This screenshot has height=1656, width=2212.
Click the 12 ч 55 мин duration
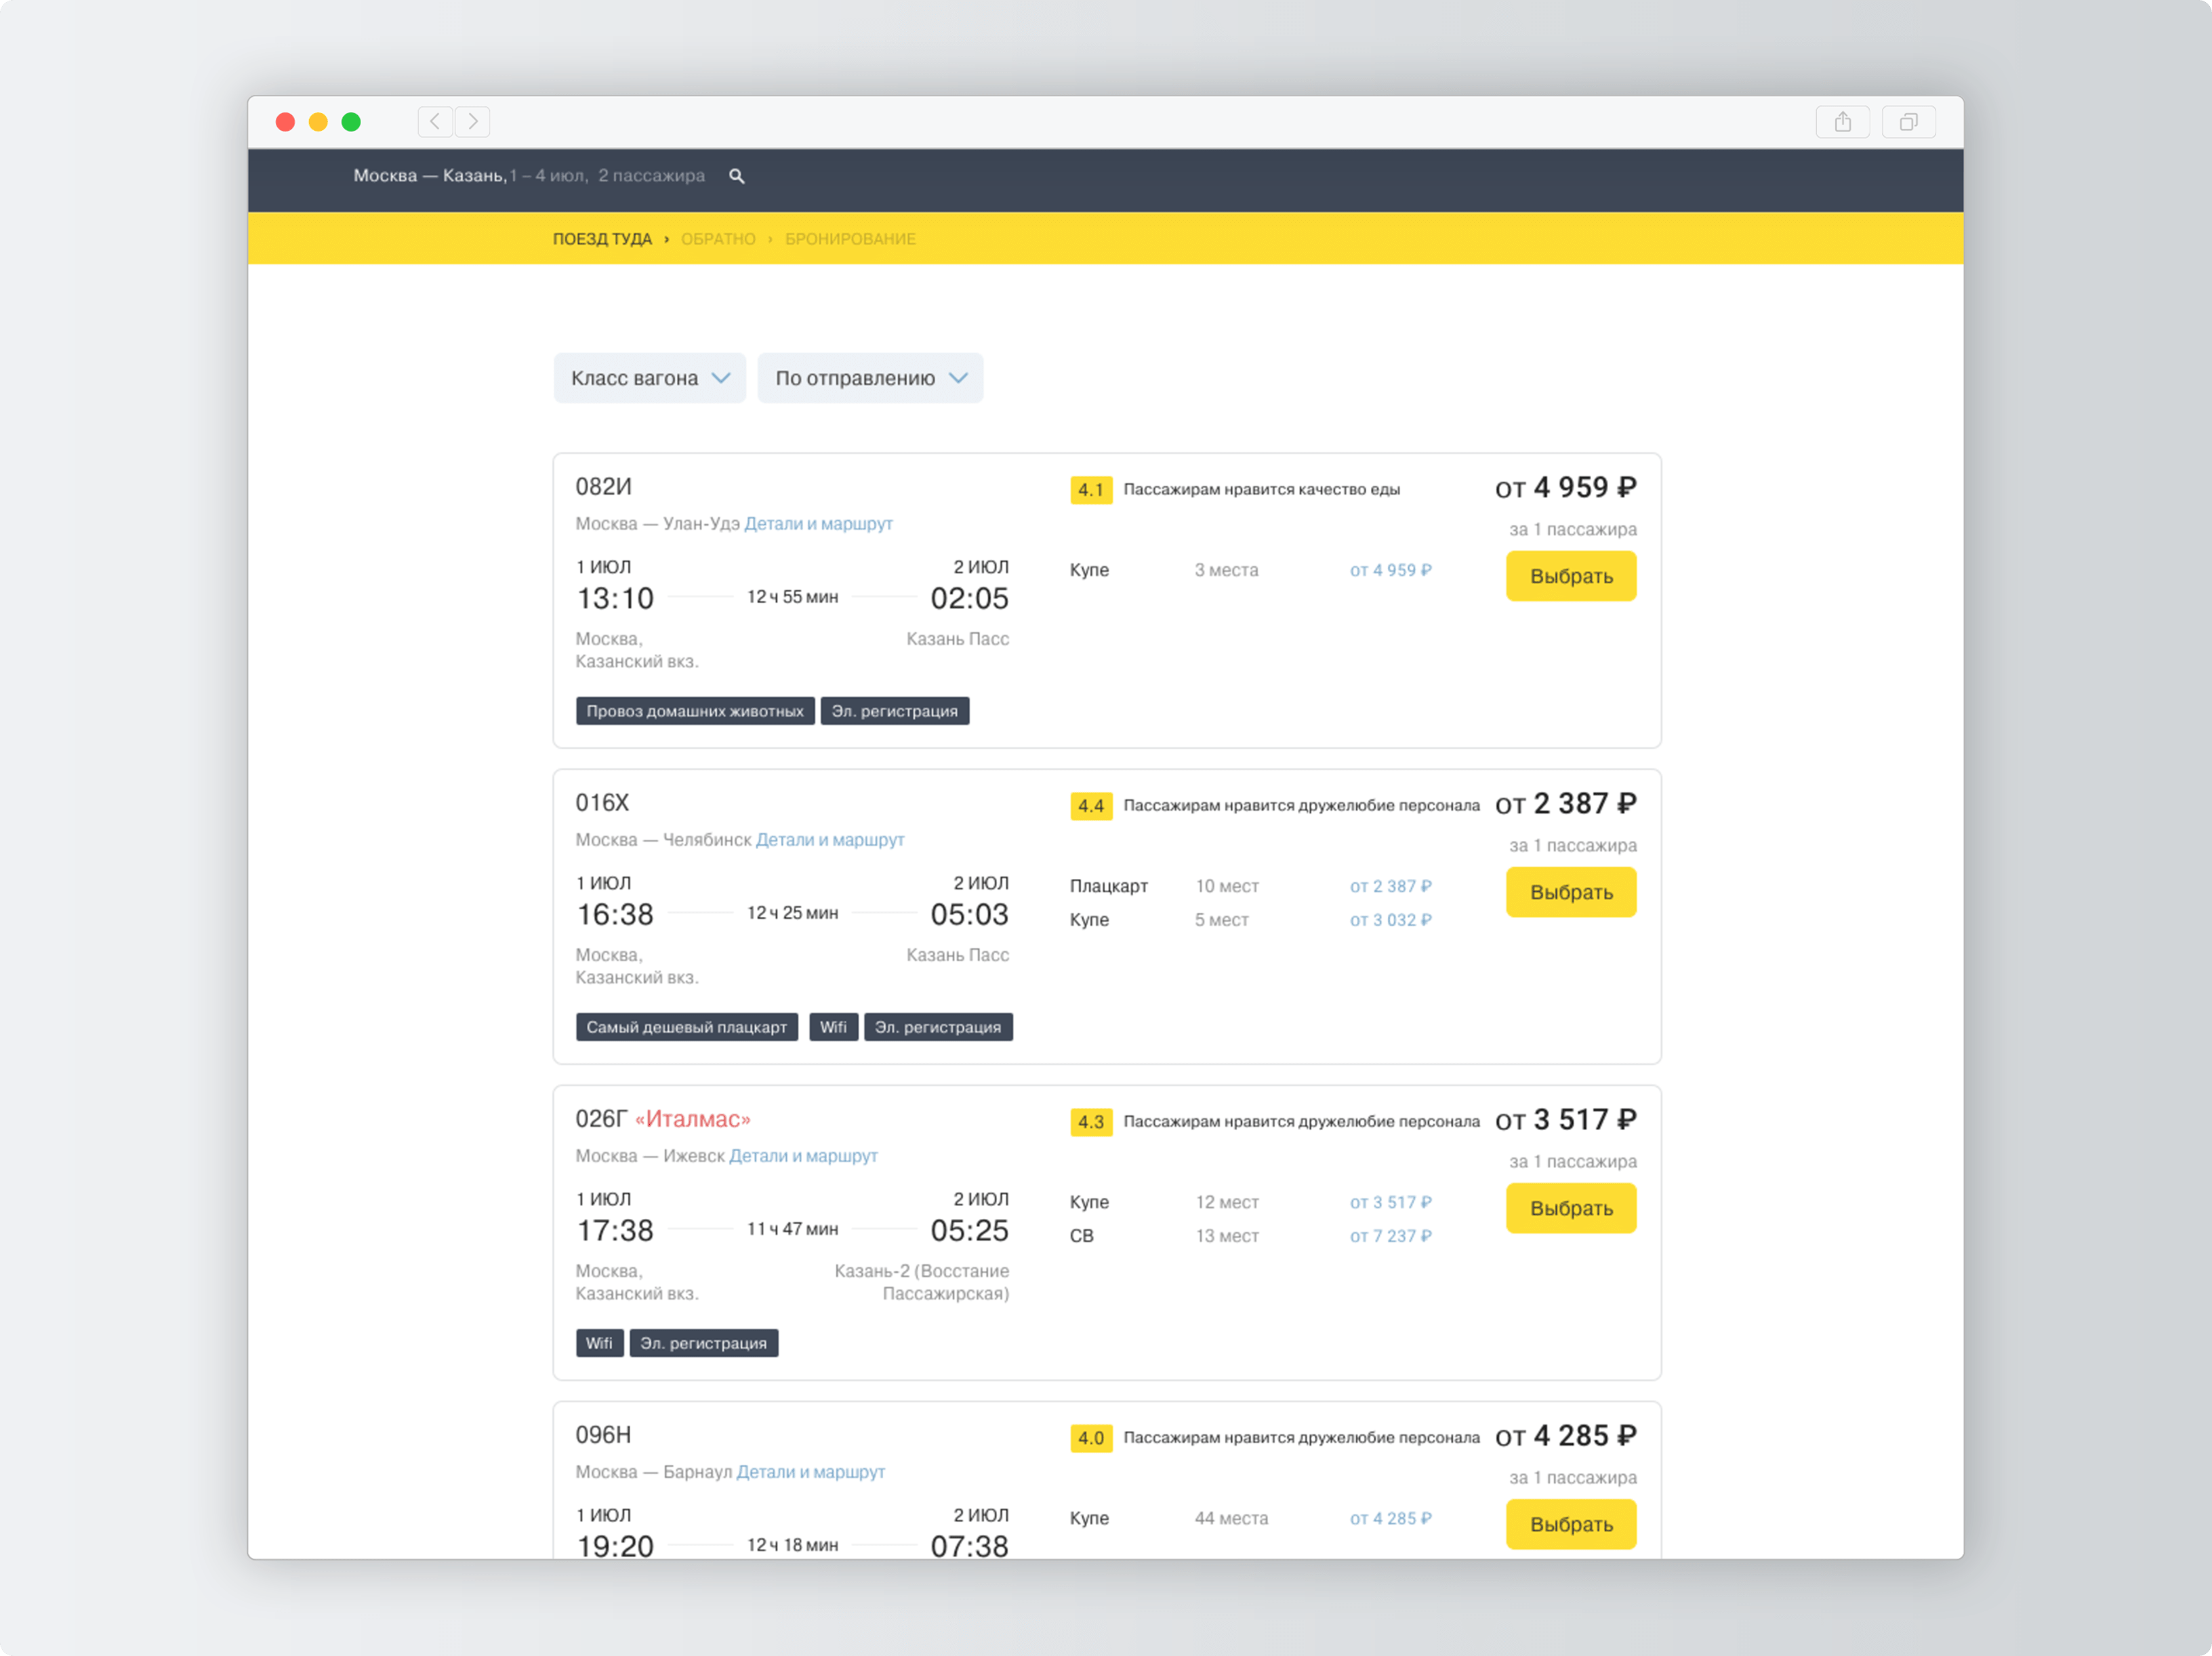click(x=793, y=597)
